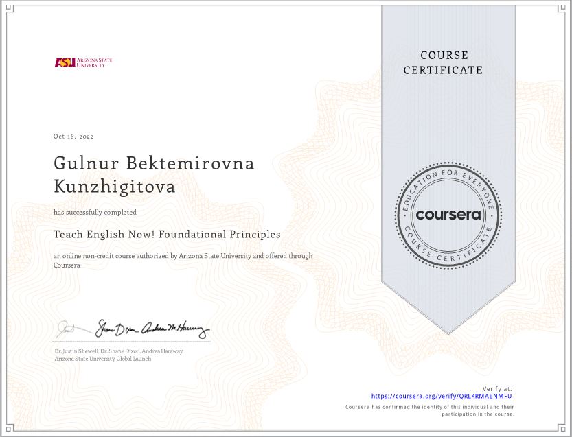Click 'Coursera has confirmed the identity' statement
The height and width of the screenshot is (437, 572).
[430, 410]
